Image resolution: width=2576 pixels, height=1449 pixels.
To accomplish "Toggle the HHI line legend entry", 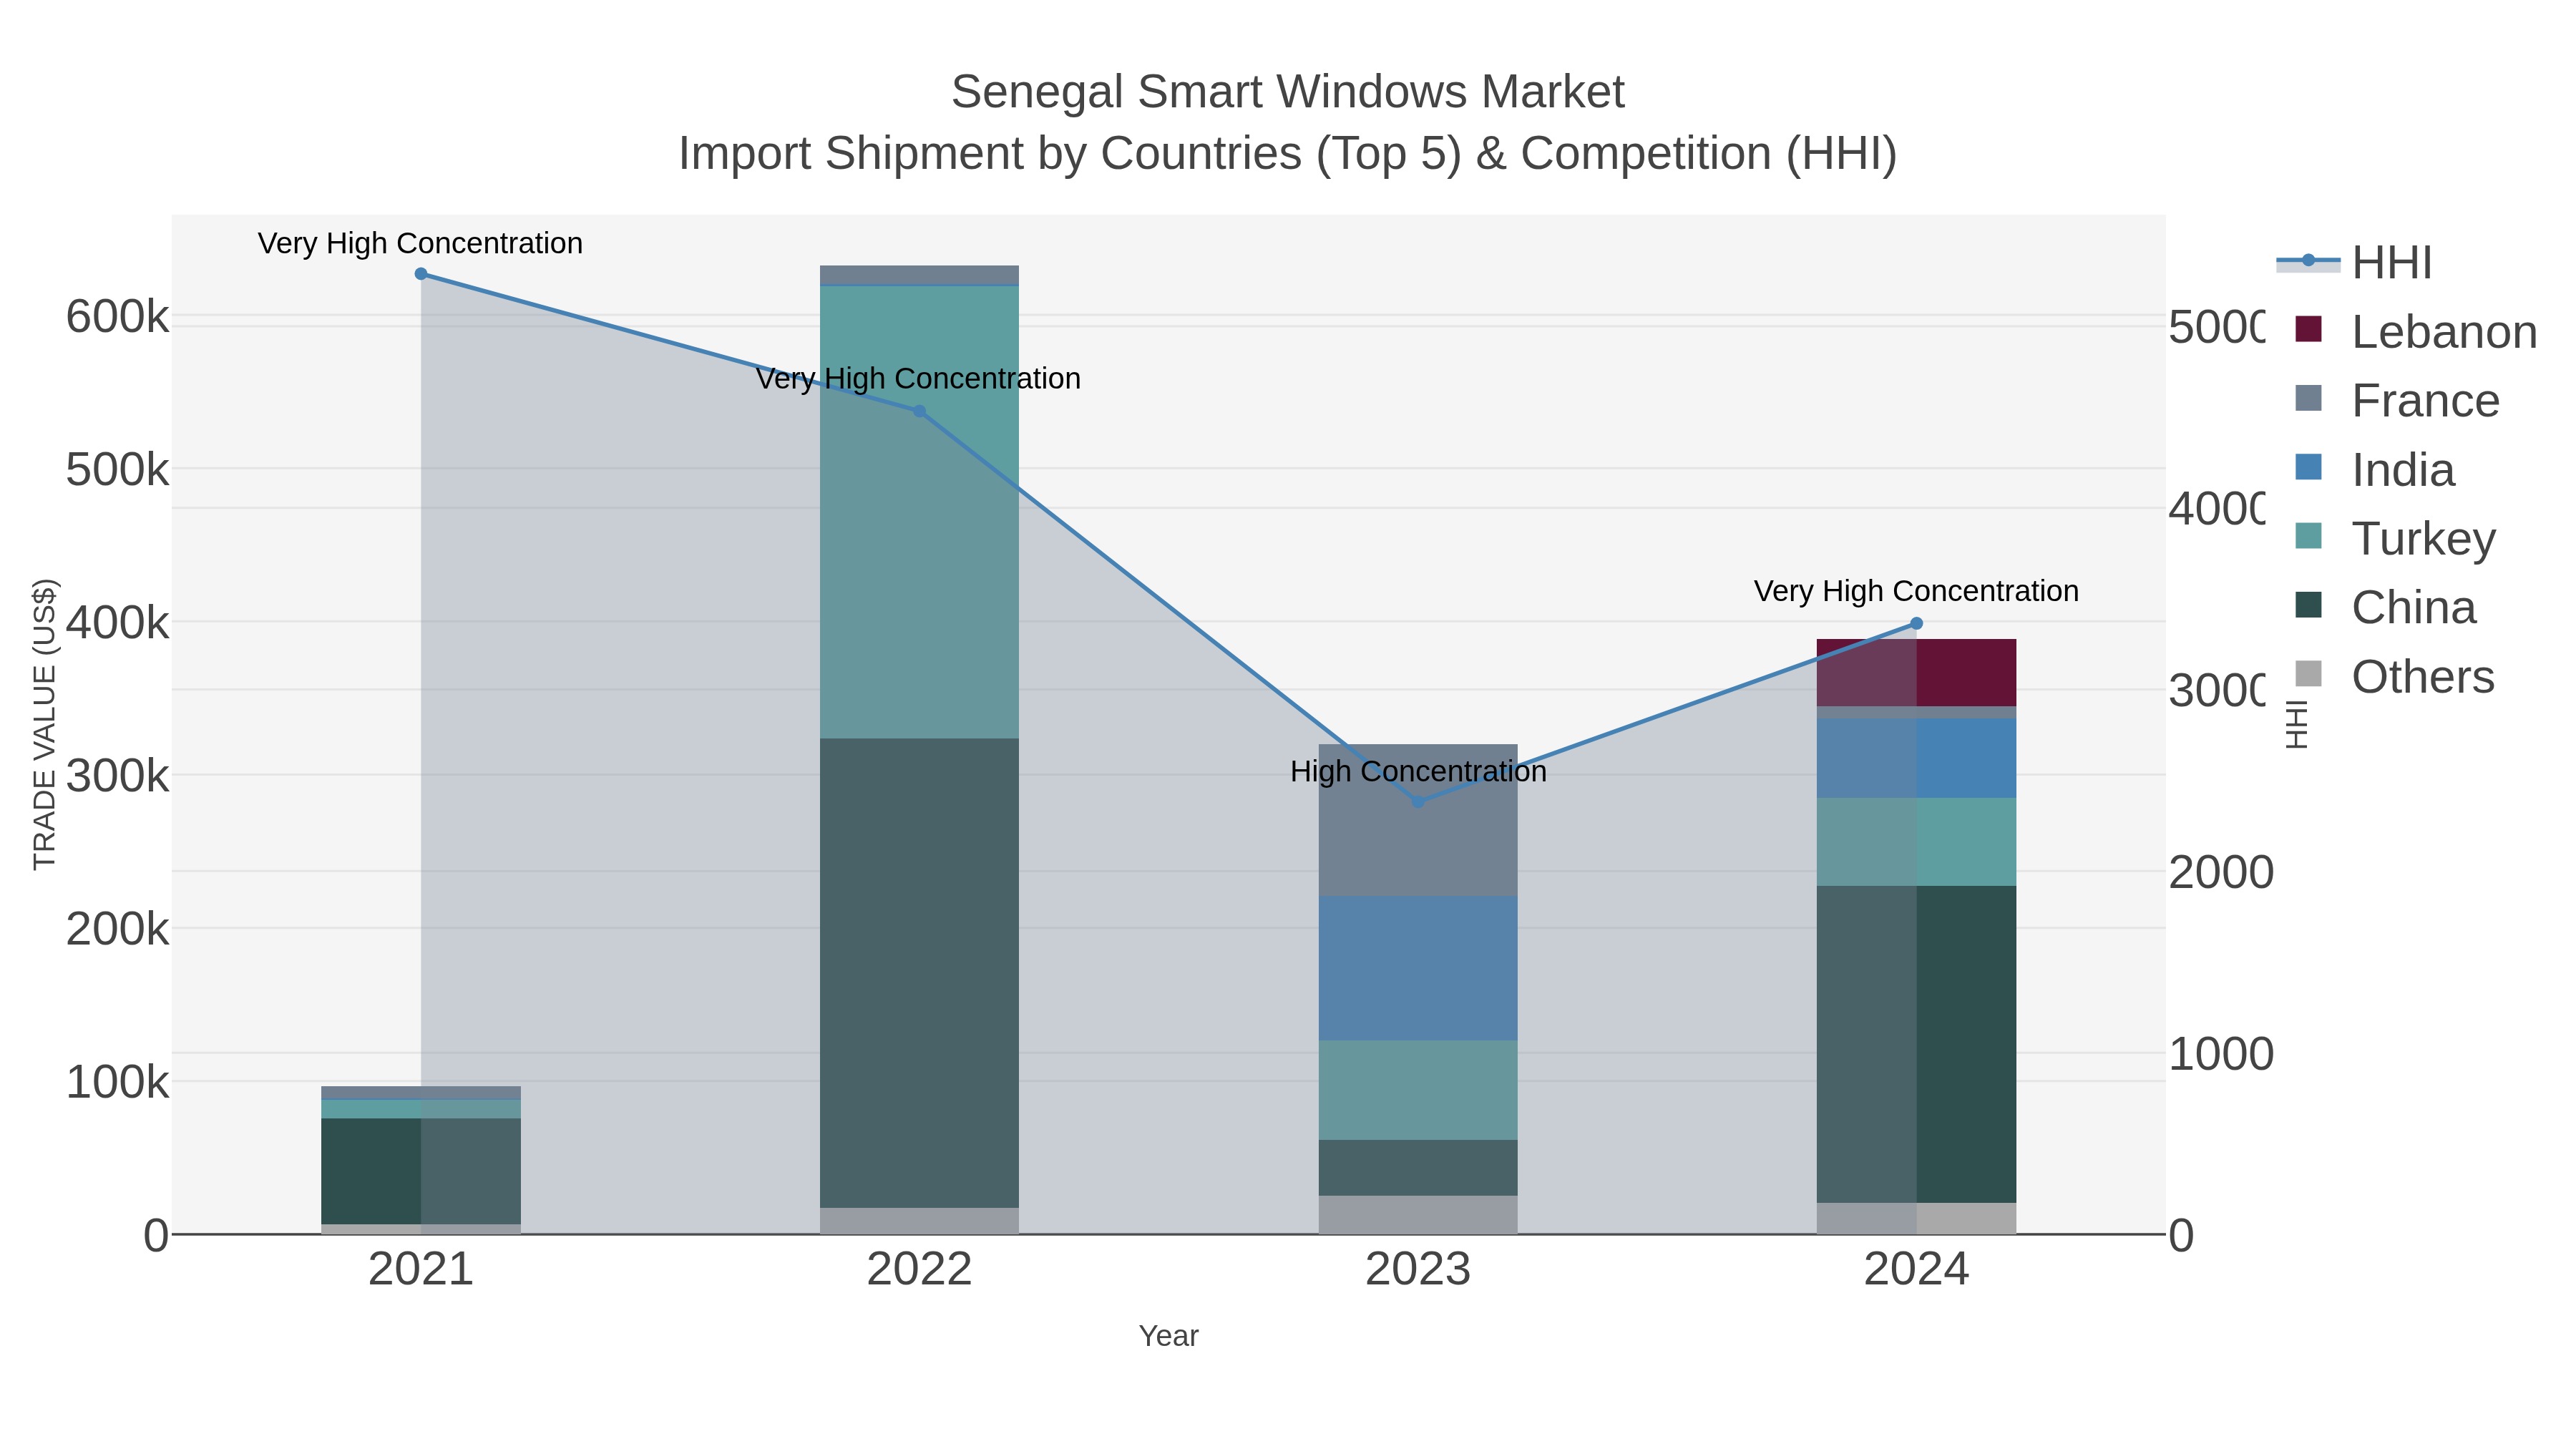I will point(2354,263).
